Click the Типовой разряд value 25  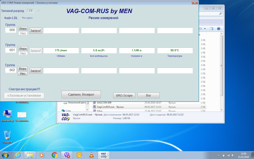pos(30,11)
